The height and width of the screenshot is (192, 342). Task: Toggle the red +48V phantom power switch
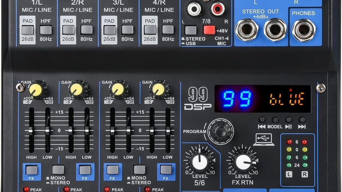point(209,30)
